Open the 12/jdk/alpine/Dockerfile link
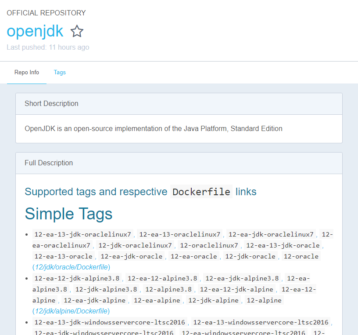The image size is (358, 335). pos(71,311)
